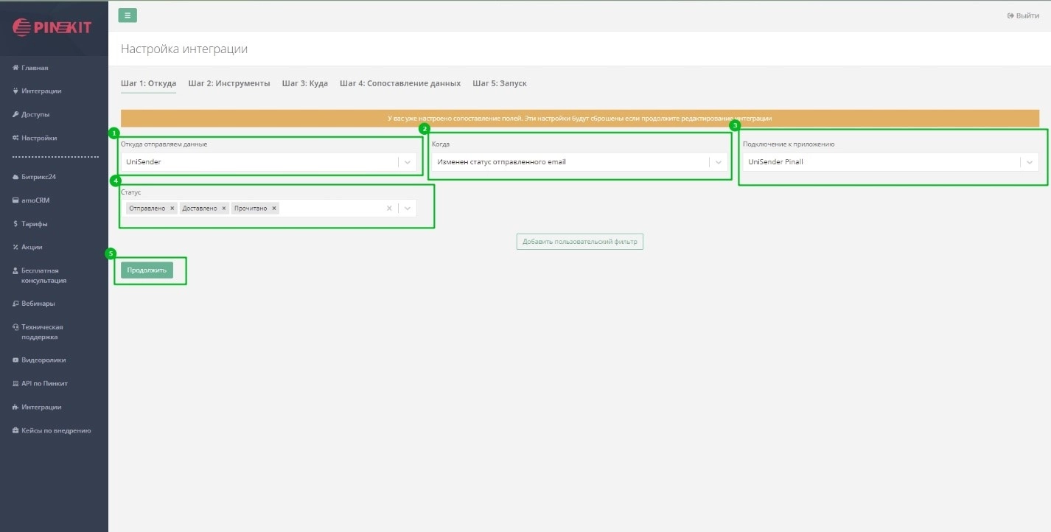The width and height of the screenshot is (1051, 532).
Task: Click Выйти to log out
Action: tap(1023, 15)
